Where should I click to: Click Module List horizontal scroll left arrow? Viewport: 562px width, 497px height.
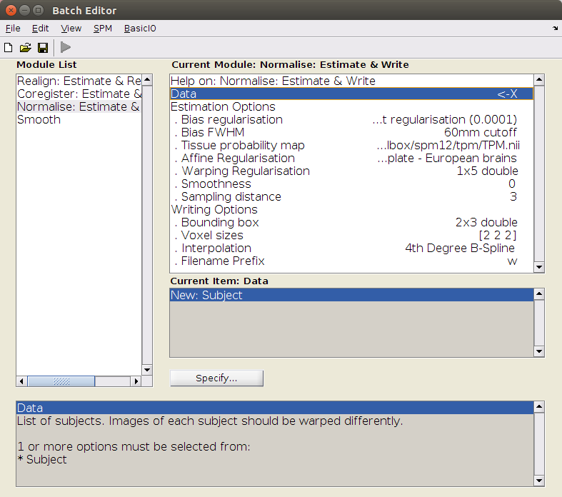[22, 381]
